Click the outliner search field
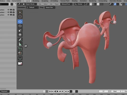 point(4,4)
